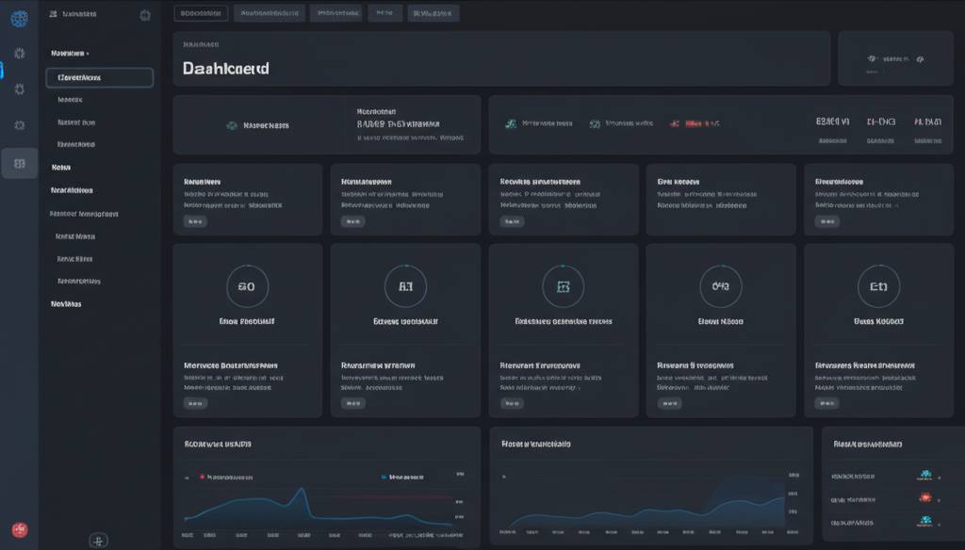965x550 pixels.
Task: Toggle the blue series legend in the first chart
Action: point(384,477)
